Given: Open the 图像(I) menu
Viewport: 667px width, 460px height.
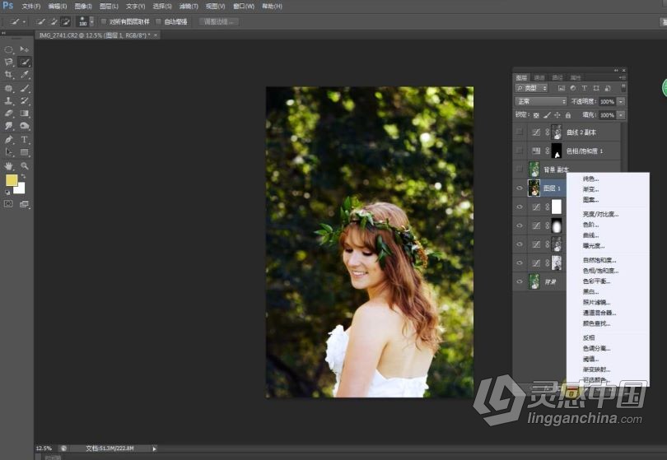Looking at the screenshot, I should (83, 7).
